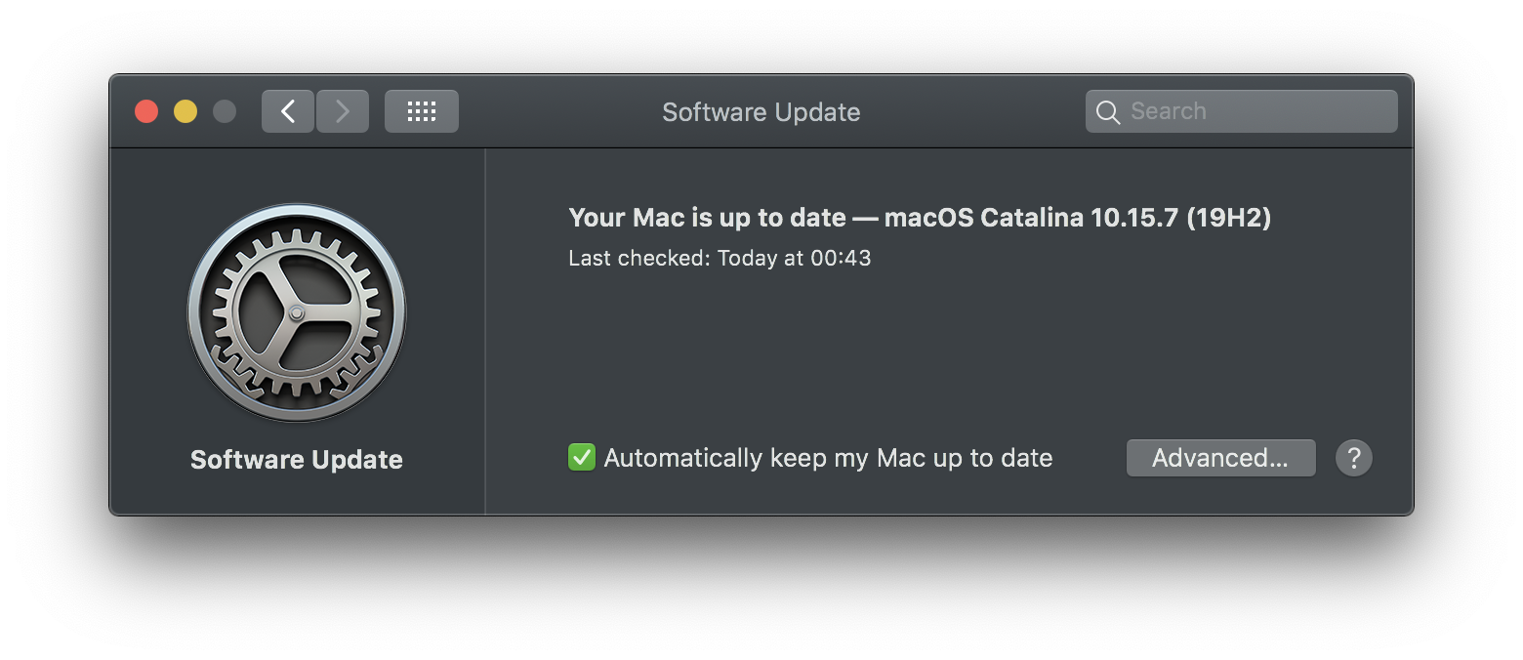Click the 'Software Update' label under the gear
The image size is (1523, 660).
297,460
